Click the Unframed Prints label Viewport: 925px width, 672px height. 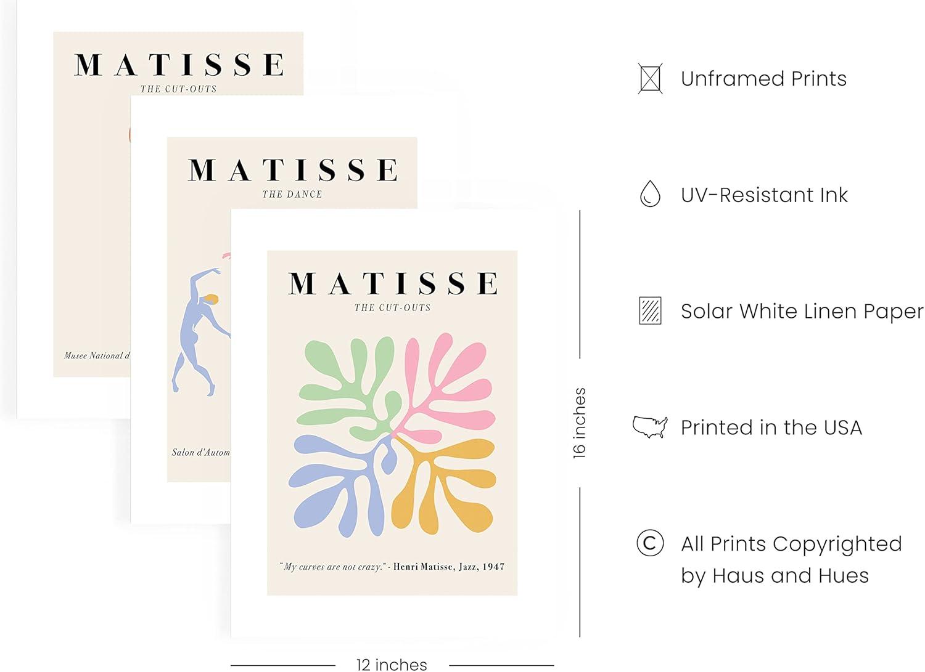tap(763, 79)
